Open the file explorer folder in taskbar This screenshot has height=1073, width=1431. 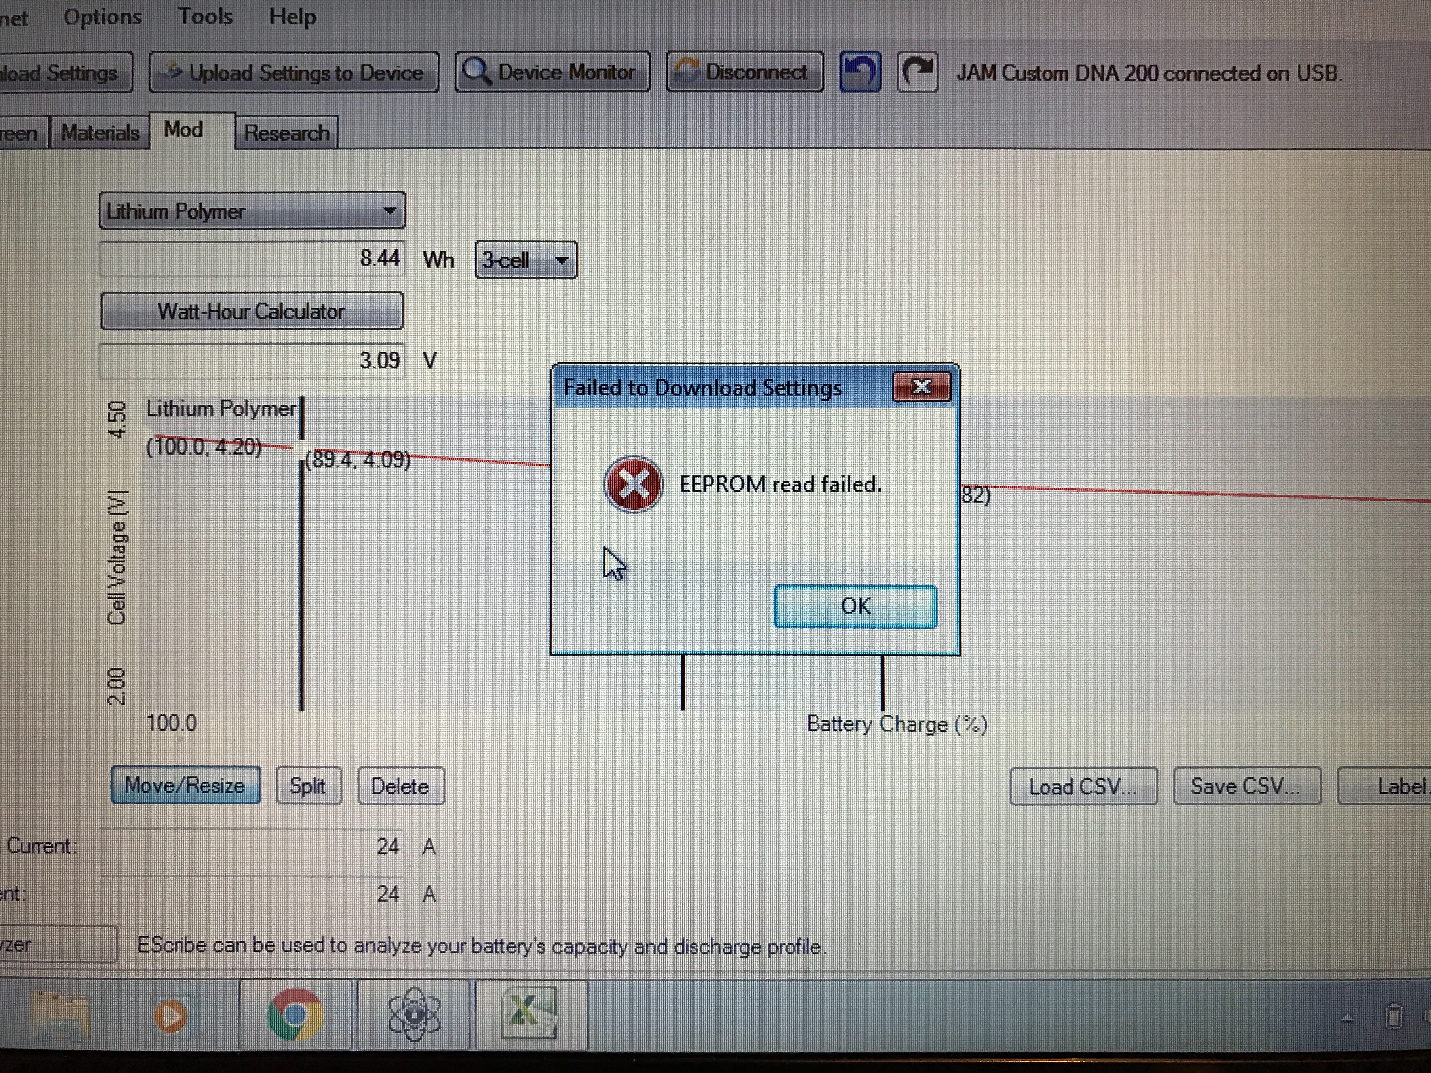point(60,1016)
